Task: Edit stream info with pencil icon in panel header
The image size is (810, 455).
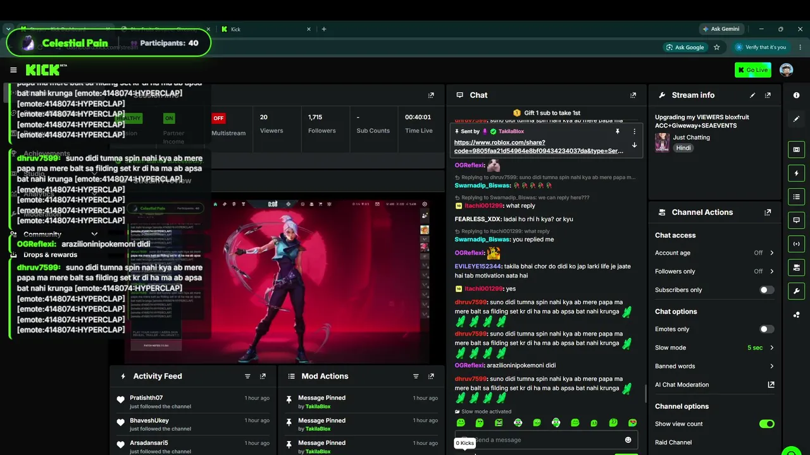Action: click(x=752, y=95)
